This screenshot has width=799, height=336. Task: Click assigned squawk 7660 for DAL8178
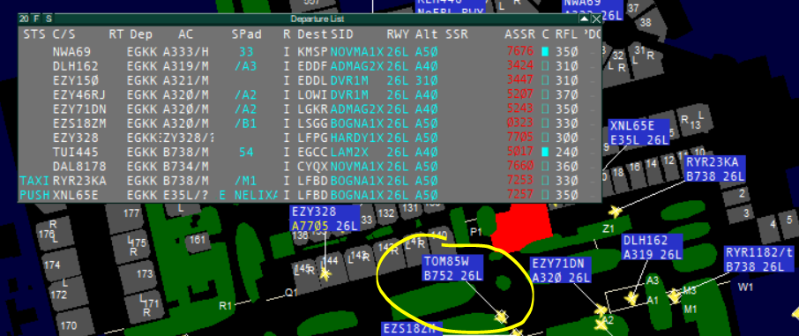pos(519,166)
